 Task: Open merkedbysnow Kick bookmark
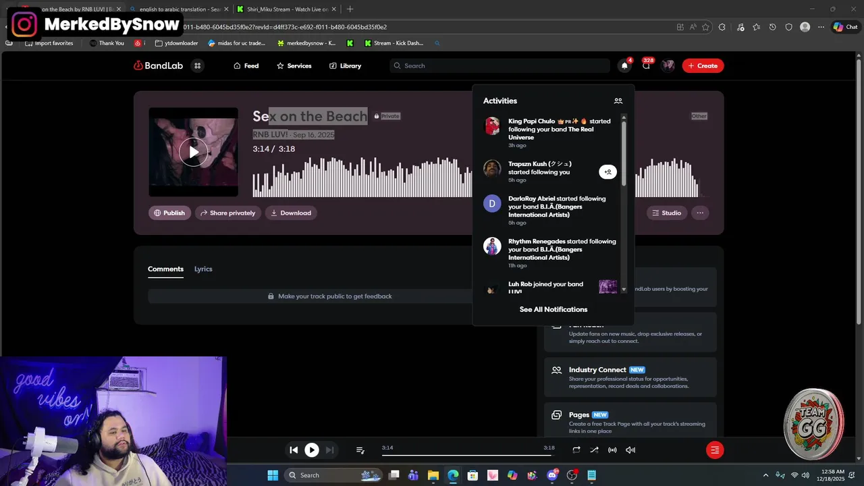(x=306, y=43)
